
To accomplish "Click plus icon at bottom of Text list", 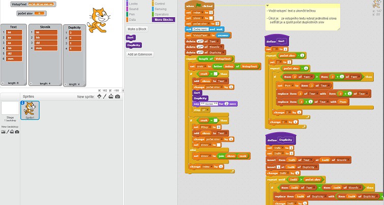I will pos(3,83).
